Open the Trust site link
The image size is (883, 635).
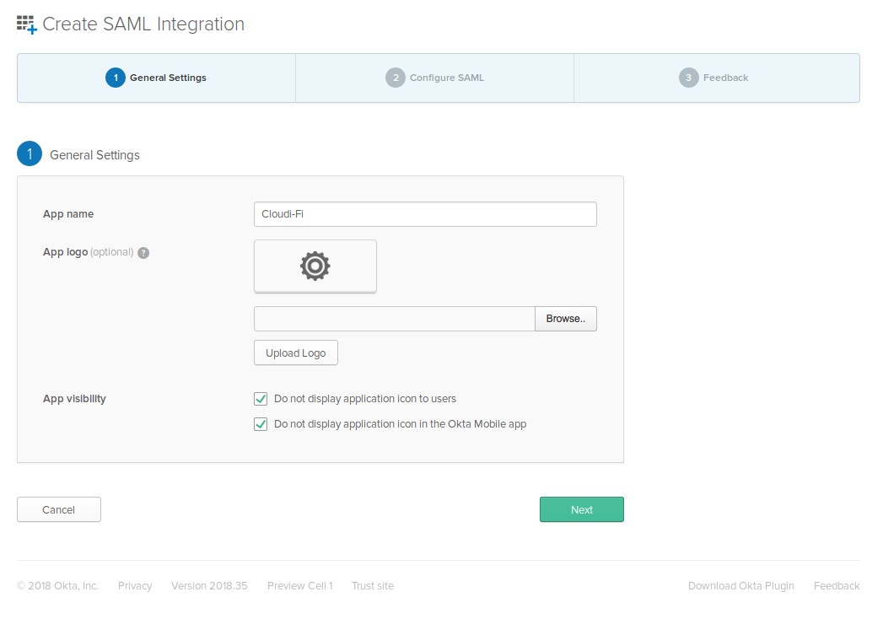point(373,586)
